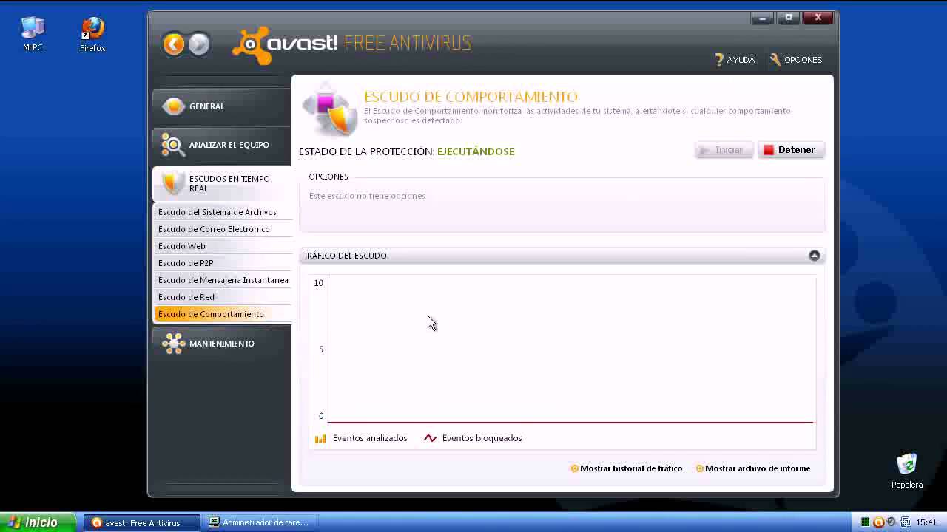The height and width of the screenshot is (532, 947).
Task: Select Escudo de Correo Electrónico
Action: 223,229
